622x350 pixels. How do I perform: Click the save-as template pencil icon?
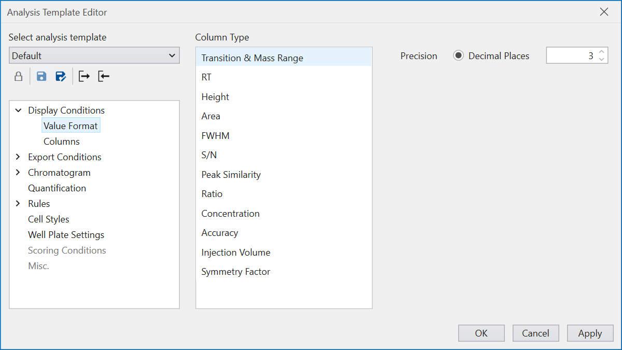(61, 77)
